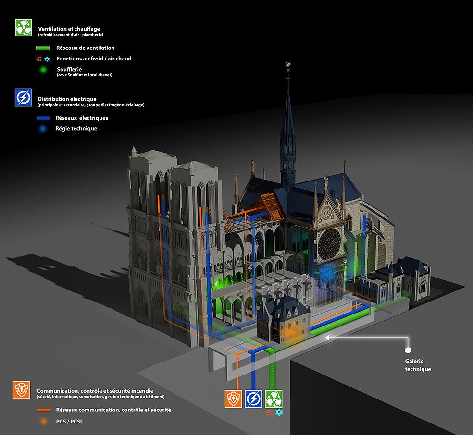Click the Distribution électrique heading

(67, 99)
